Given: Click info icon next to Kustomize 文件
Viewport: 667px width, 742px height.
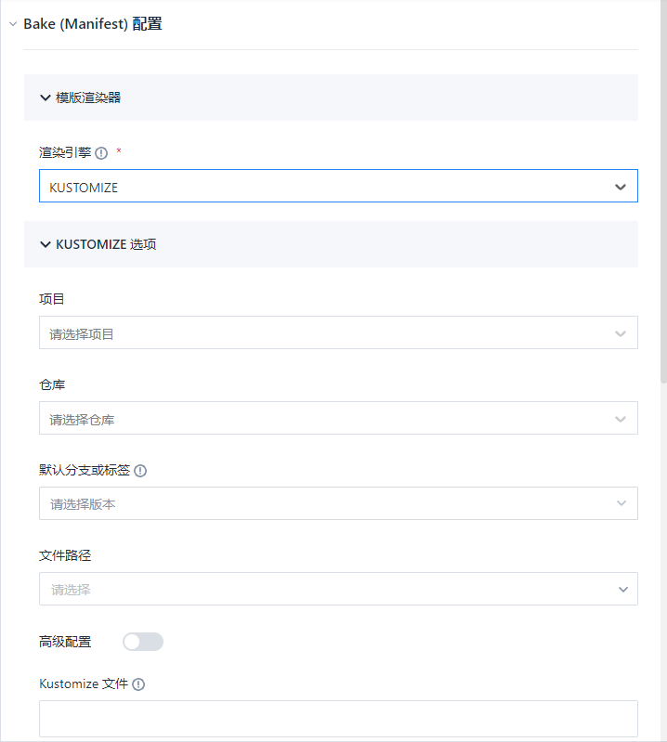Looking at the screenshot, I should [138, 684].
